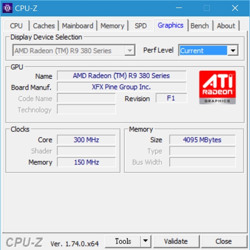Click the Tools button
Viewport: 250px width, 250px height.
point(123,241)
